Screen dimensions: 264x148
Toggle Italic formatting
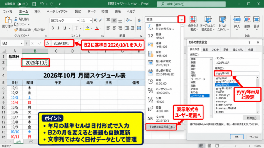[58, 28]
